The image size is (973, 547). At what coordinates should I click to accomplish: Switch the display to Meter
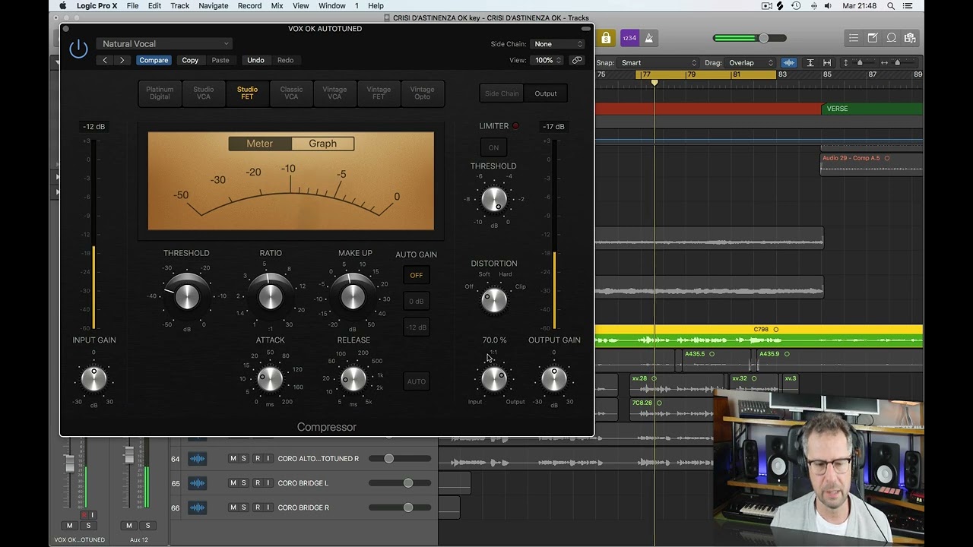point(259,144)
